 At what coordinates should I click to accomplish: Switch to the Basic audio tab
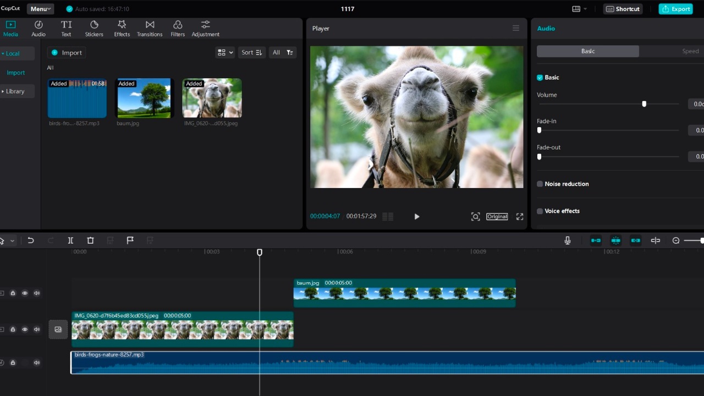point(588,51)
